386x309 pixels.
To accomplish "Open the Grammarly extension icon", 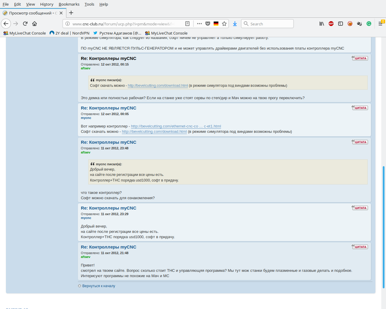I will click(x=369, y=24).
